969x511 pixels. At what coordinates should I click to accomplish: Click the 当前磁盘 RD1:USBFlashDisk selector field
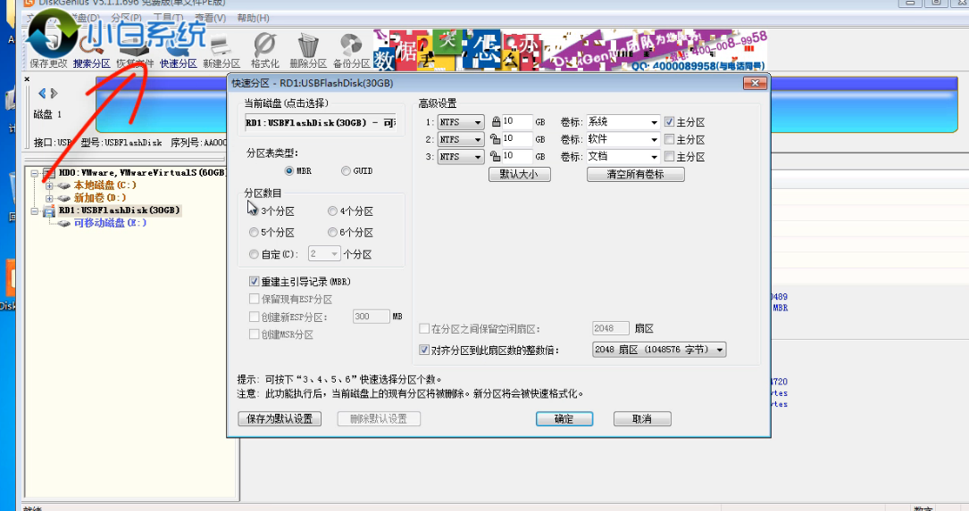[x=321, y=123]
